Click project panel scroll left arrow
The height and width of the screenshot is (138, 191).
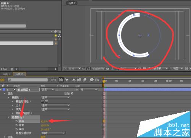click(16, 69)
